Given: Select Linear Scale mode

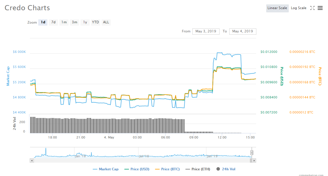Looking at the screenshot, I should (277, 8).
